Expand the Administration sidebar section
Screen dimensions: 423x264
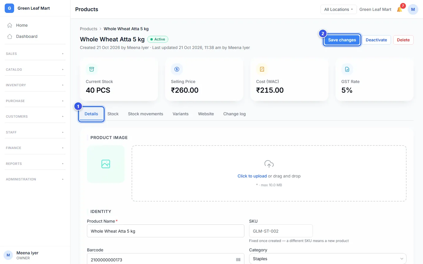point(35,179)
